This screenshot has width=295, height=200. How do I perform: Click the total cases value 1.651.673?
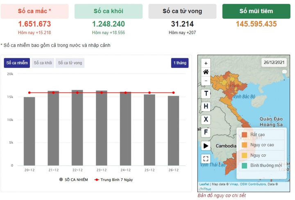[34, 24]
